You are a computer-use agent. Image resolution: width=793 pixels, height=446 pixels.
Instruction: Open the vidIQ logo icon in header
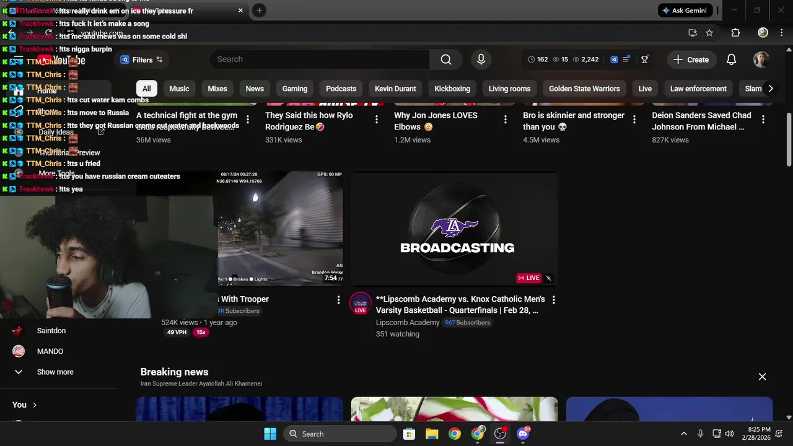point(614,59)
